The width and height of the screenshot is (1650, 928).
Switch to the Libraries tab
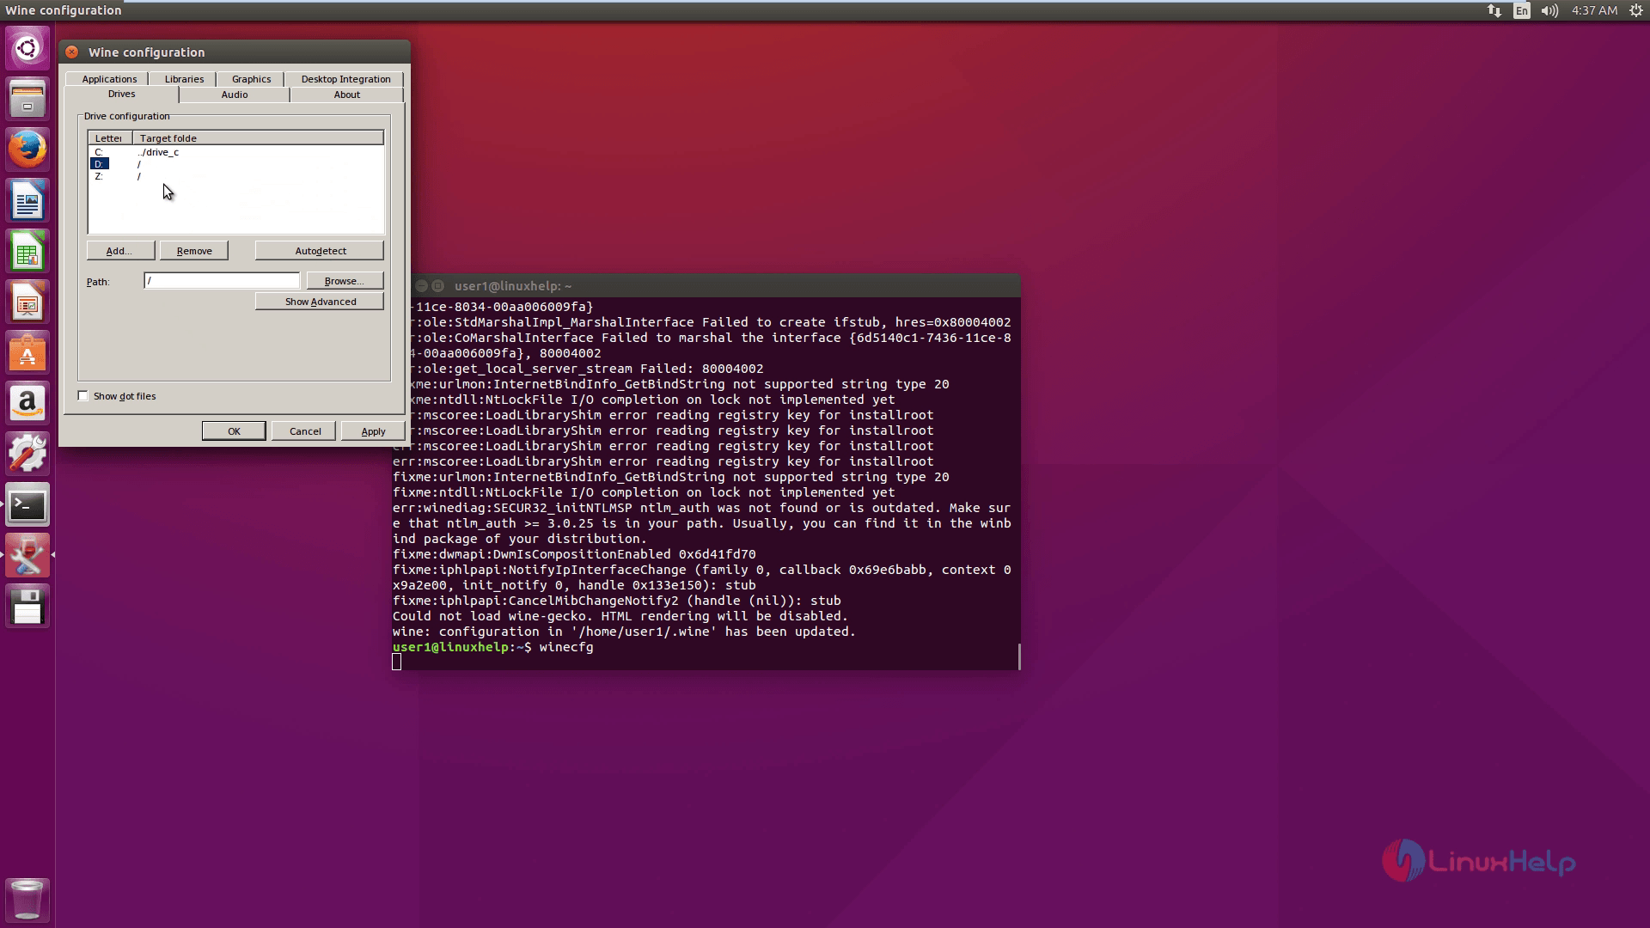pyautogui.click(x=184, y=78)
